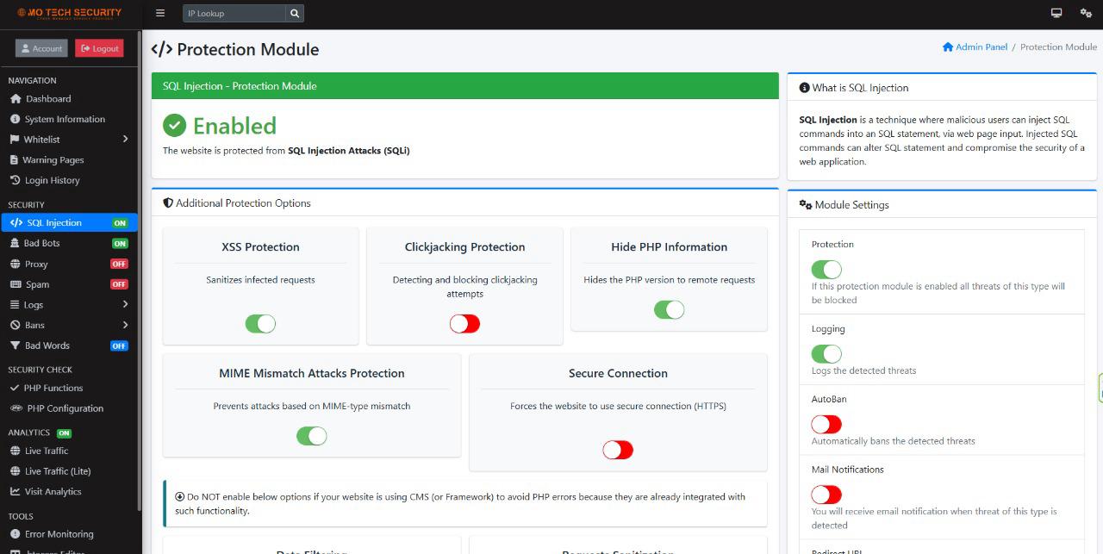Click the Whitelist flag icon
The height and width of the screenshot is (554, 1103).
15,140
